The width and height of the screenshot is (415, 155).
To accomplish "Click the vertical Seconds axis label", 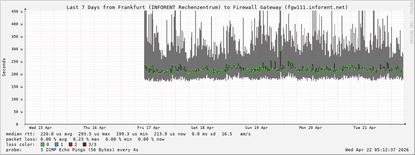I will click(4, 67).
